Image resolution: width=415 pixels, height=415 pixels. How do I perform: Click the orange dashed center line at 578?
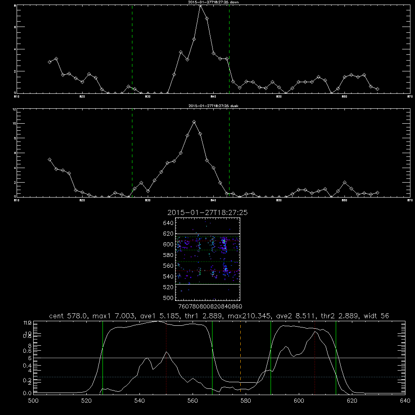click(240, 357)
